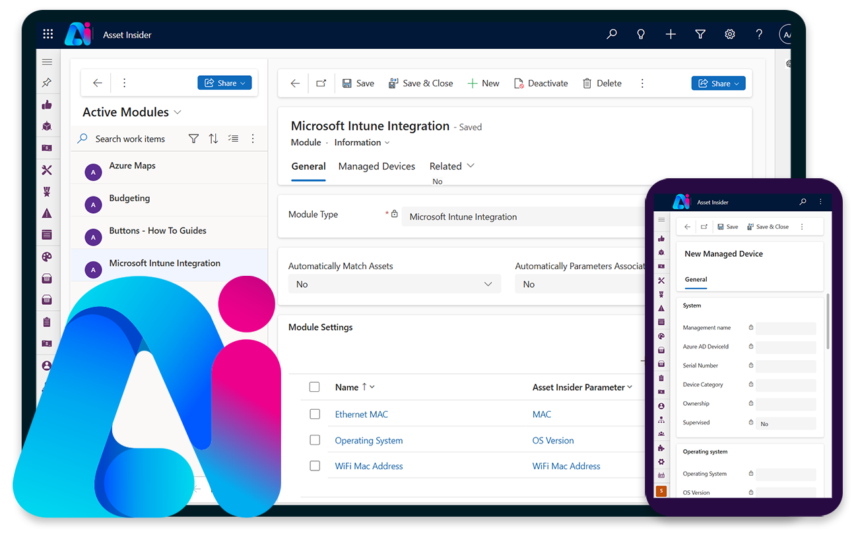Open the warning triangle icon in tablet sidebar
Image resolution: width=858 pixels, height=547 pixels.
click(x=47, y=213)
